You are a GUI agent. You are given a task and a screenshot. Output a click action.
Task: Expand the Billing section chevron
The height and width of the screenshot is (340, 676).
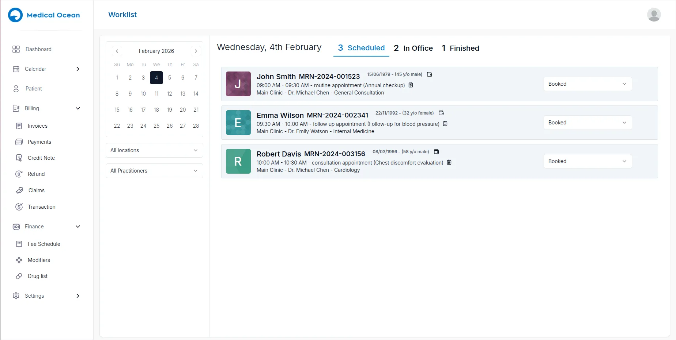point(78,108)
